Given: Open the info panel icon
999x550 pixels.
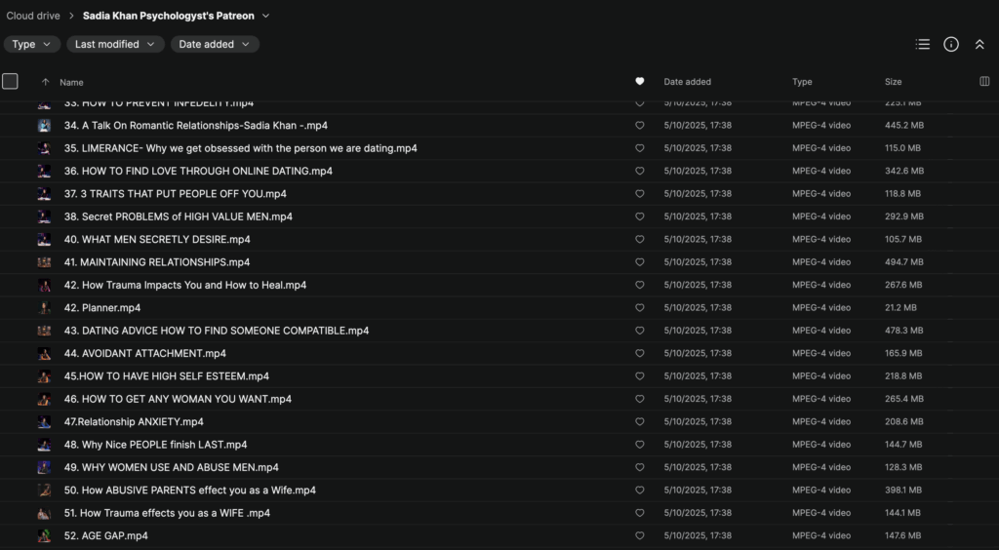Looking at the screenshot, I should 951,44.
